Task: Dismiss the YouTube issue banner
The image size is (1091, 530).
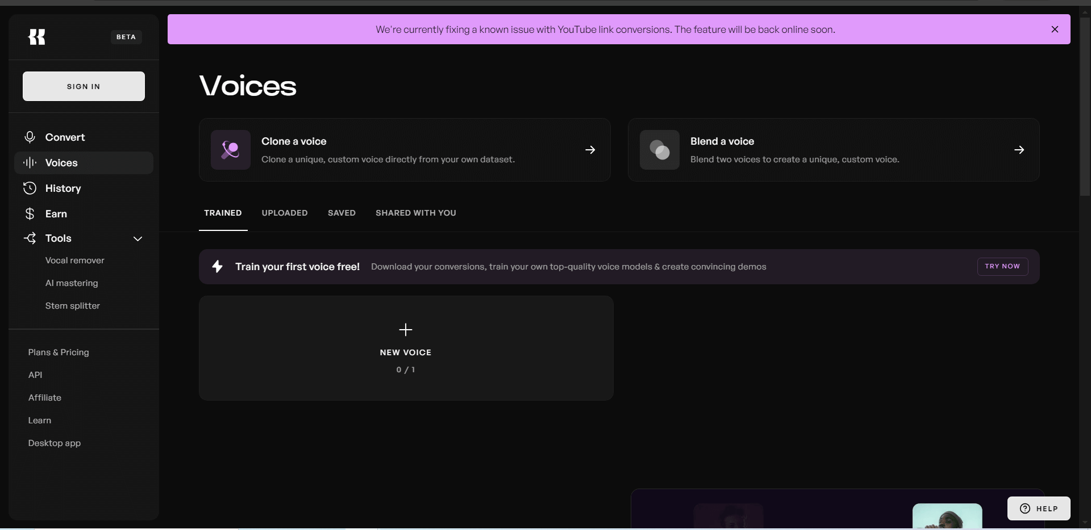Action: pyautogui.click(x=1055, y=30)
